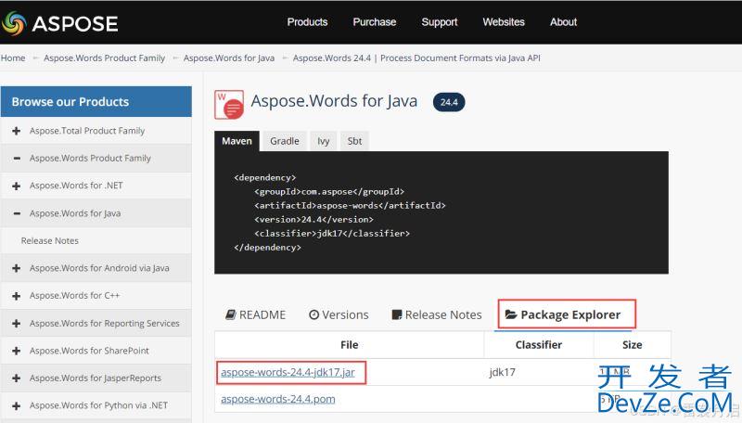Go to Home breadcrumb link
The image size is (742, 423).
13,58
